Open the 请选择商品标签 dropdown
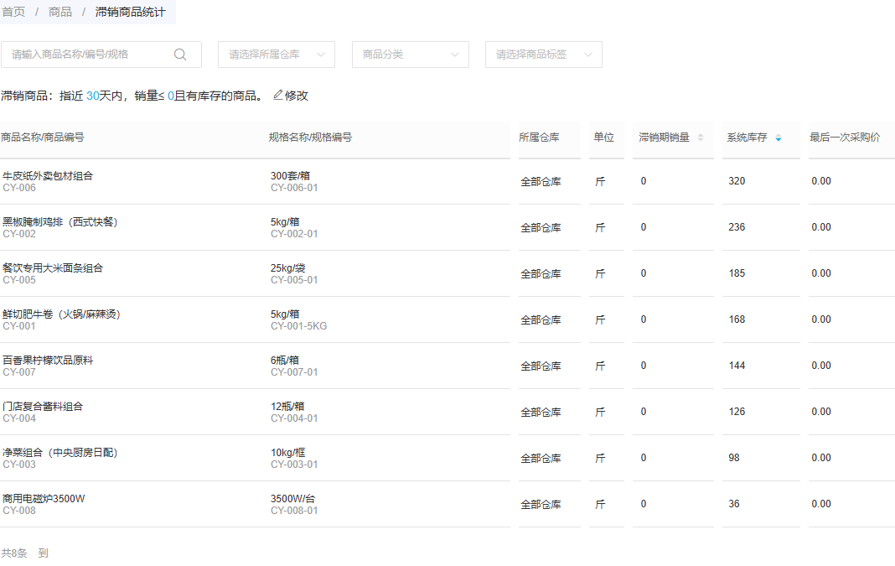Viewport: 895px width, 566px height. 543,55
